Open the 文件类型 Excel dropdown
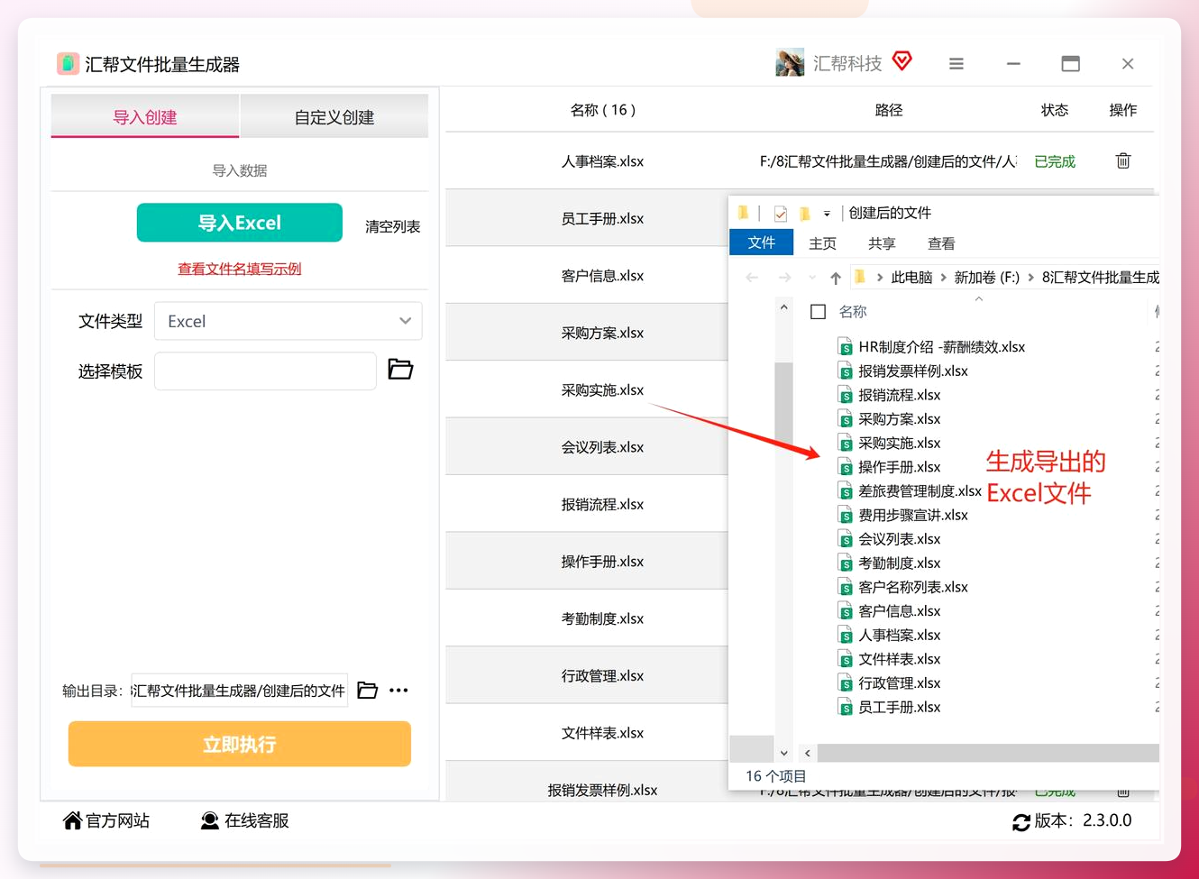The height and width of the screenshot is (879, 1199). coord(288,321)
